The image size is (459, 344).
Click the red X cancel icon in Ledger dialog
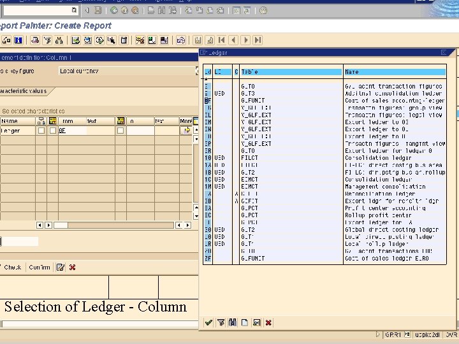[x=268, y=323]
